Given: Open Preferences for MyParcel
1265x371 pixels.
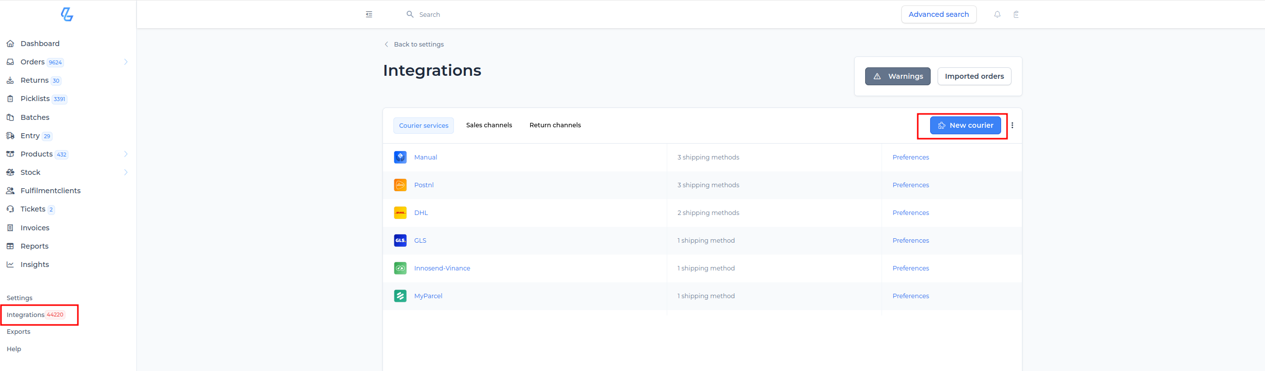Looking at the screenshot, I should coord(911,296).
